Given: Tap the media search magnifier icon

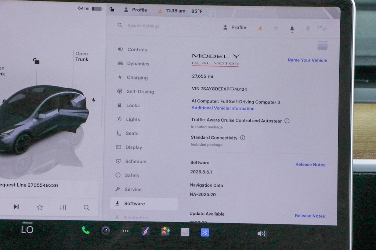Looking at the screenshot, I should coord(87,208).
